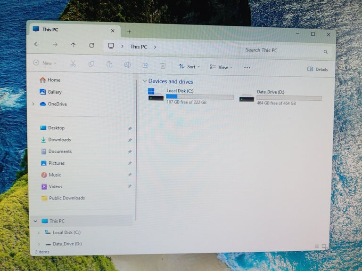Image resolution: width=362 pixels, height=271 pixels.
Task: Open Downloads in the sidebar
Action: [x=56, y=140]
